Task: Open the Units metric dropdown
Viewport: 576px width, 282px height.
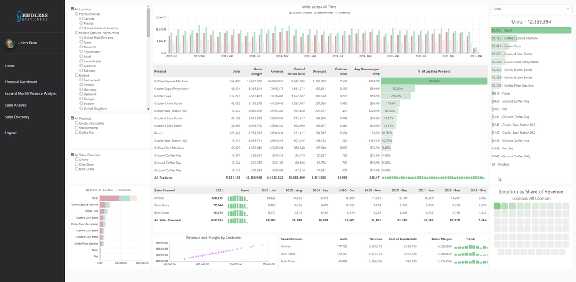Action: [x=530, y=9]
